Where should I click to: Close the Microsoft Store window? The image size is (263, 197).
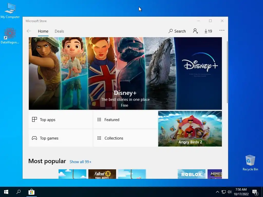(222, 21)
